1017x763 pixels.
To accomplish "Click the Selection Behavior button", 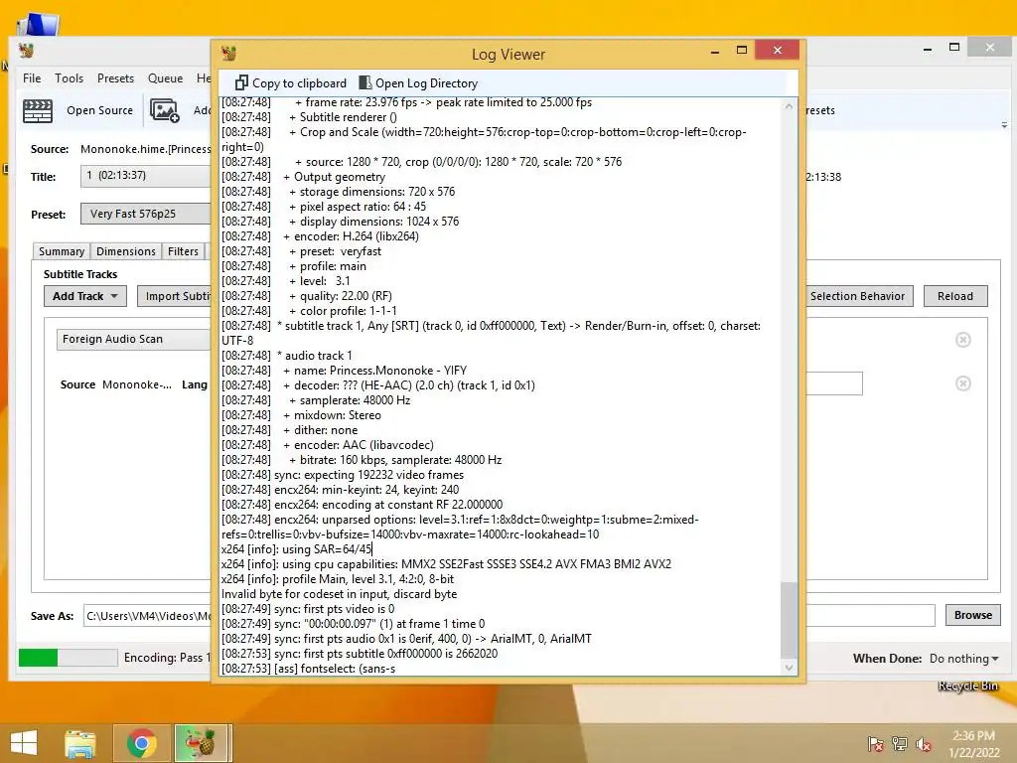I will pyautogui.click(x=859, y=296).
